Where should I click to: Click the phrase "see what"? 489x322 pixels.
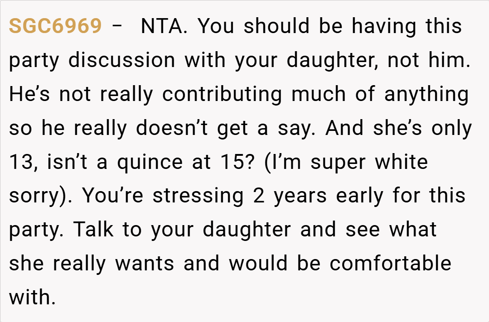tap(391, 230)
